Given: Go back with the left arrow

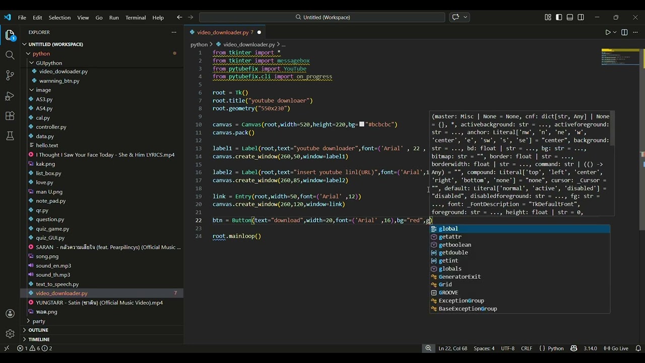Looking at the screenshot, I should tap(179, 17).
